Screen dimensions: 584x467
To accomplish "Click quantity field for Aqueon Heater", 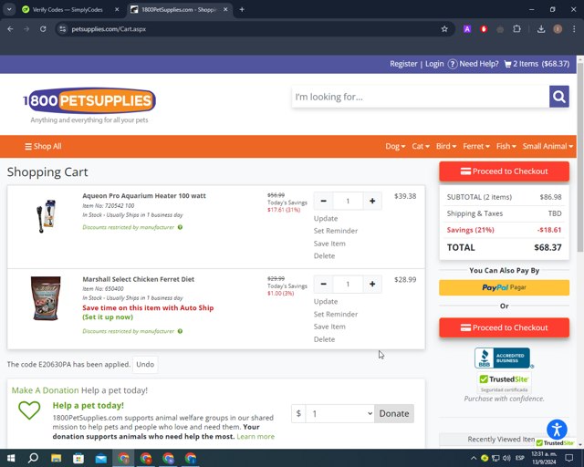I will pyautogui.click(x=348, y=201).
